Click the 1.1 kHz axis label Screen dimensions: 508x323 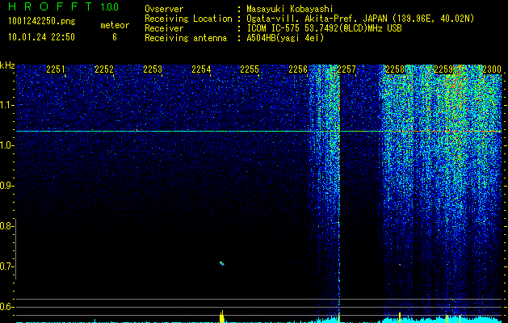click(x=6, y=105)
